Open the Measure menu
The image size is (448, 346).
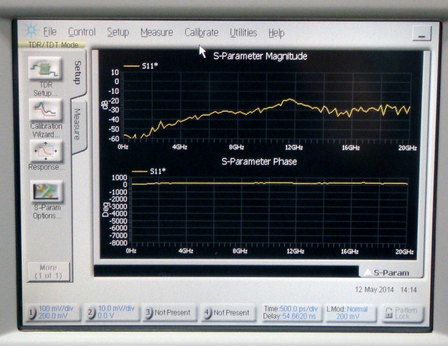tap(157, 32)
